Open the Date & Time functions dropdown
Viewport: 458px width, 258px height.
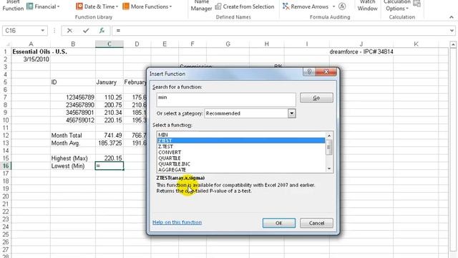97,6
